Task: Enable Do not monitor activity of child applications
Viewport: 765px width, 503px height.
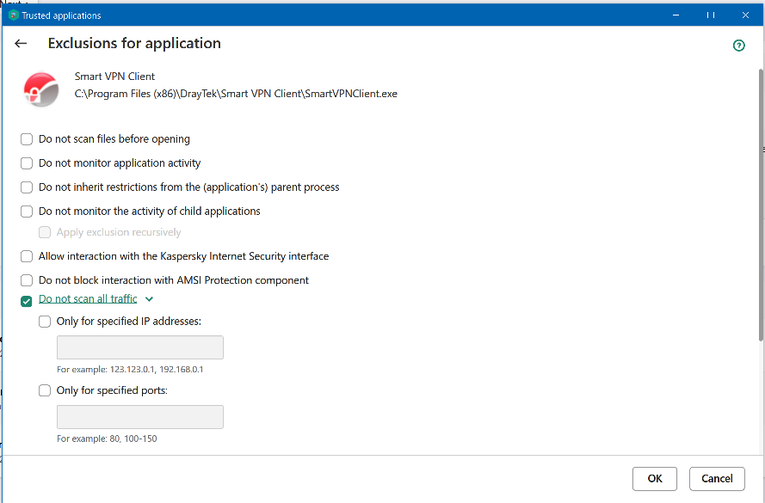Action: 27,212
